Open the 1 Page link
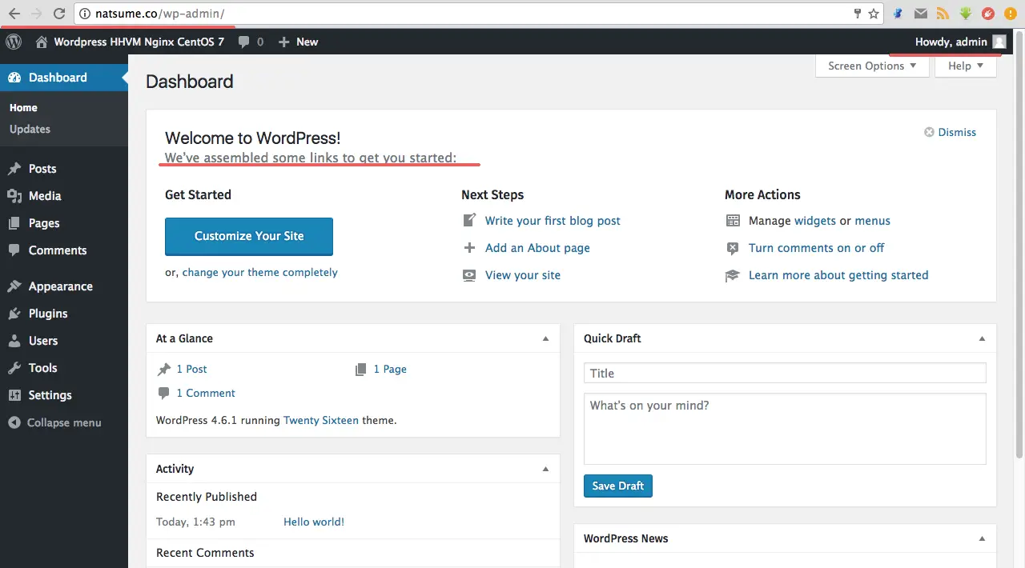This screenshot has height=568, width=1025. tap(390, 369)
